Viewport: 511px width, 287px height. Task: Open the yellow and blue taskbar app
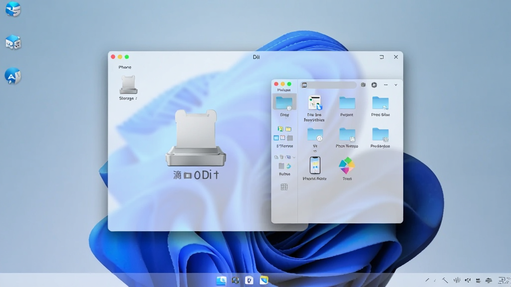264,280
